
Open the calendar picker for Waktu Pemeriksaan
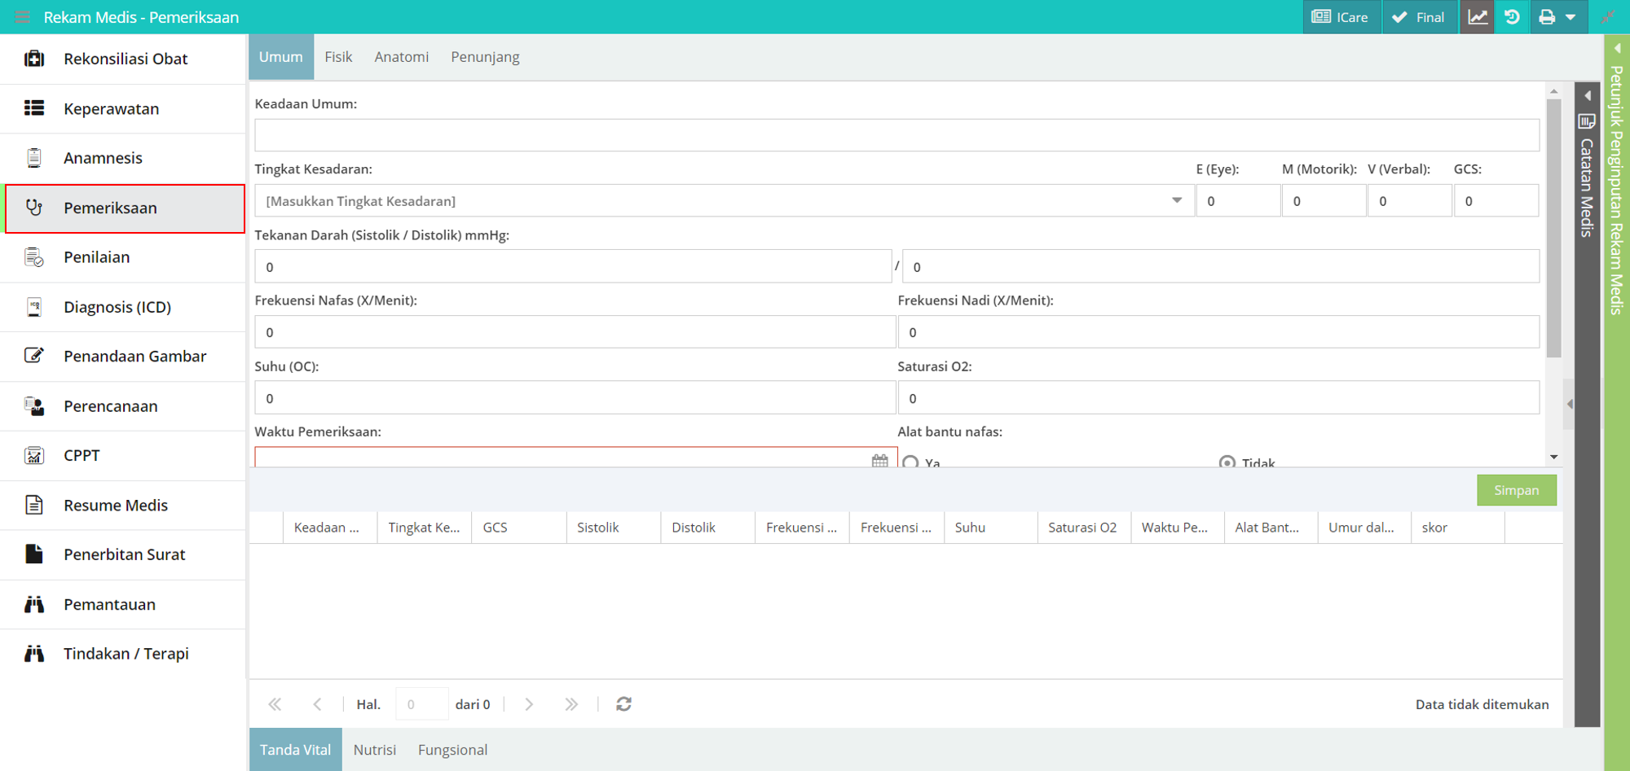880,460
